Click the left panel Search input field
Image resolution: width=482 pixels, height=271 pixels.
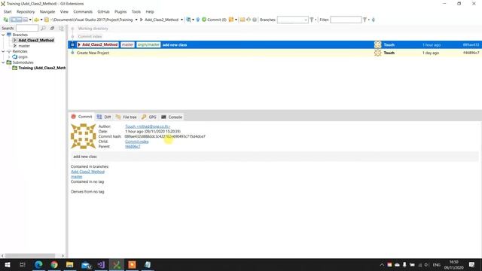coord(27,29)
